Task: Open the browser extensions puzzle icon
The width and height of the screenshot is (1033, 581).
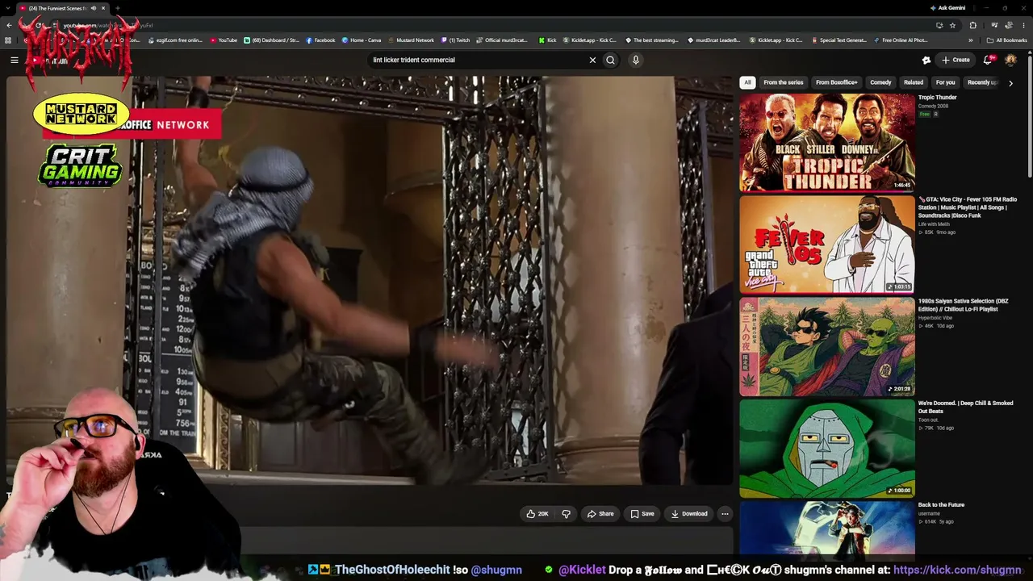Action: 973,25
